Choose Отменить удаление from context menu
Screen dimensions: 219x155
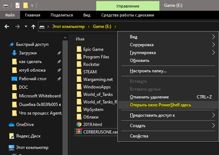tap(168, 97)
